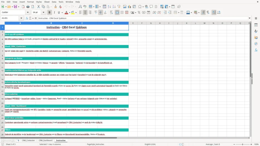Click the status bar zoom slider
Viewport: 260px width, 146px height.
click(242, 144)
